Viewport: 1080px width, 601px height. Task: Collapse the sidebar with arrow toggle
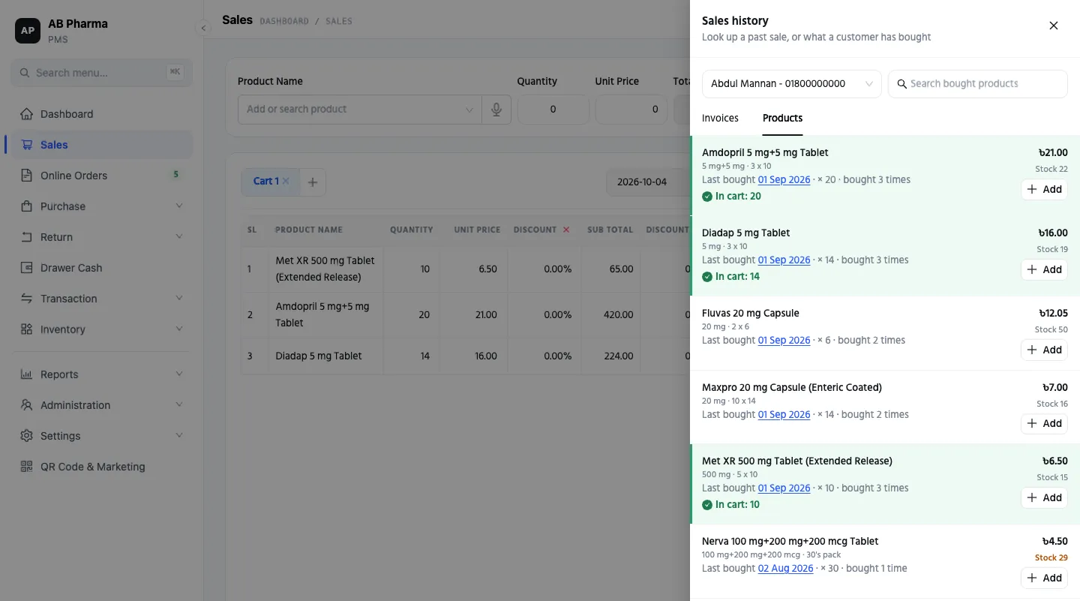[x=203, y=29]
